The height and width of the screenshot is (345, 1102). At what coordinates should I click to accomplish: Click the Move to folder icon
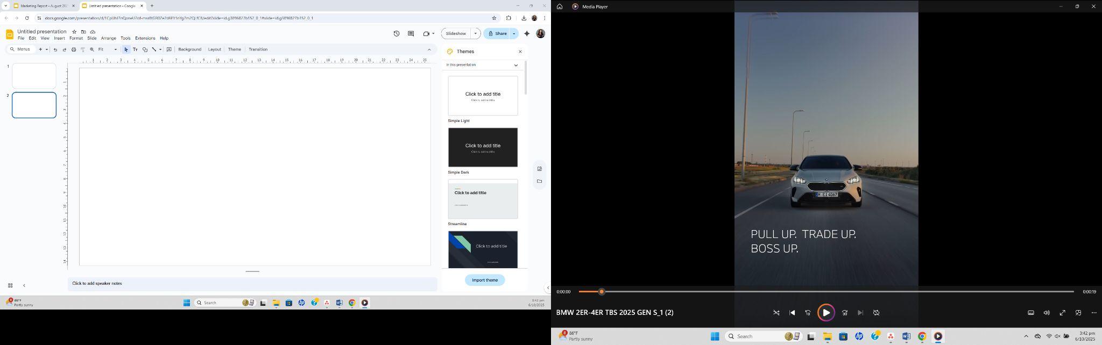pos(83,32)
